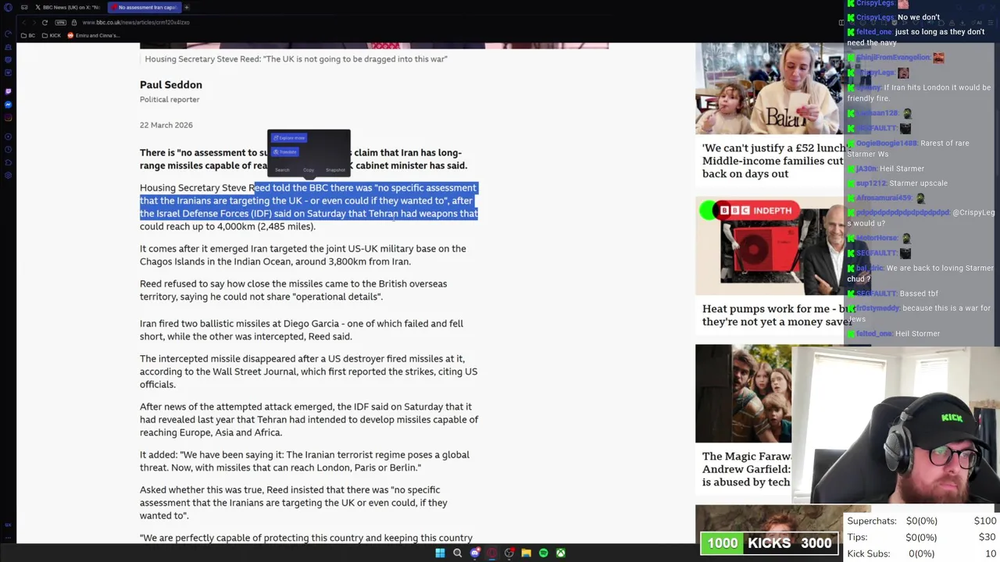This screenshot has width=1000, height=562.
Task: Toggle the VPN badge in address bar
Action: point(60,23)
